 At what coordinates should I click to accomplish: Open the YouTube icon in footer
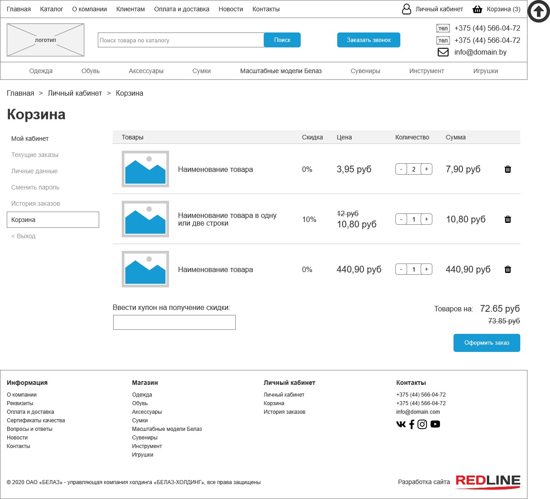[x=435, y=424]
